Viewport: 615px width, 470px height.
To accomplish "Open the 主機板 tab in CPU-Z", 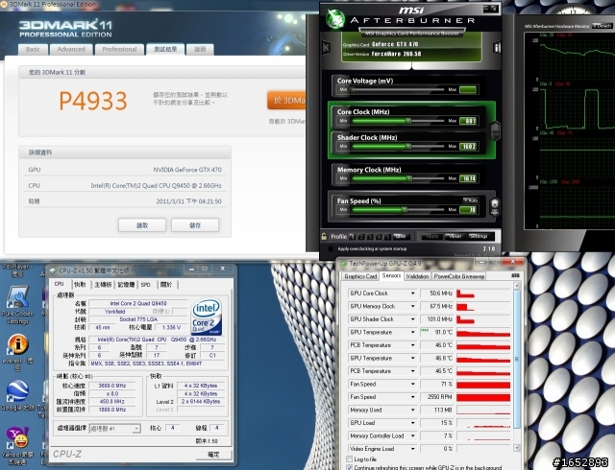I will (x=103, y=285).
